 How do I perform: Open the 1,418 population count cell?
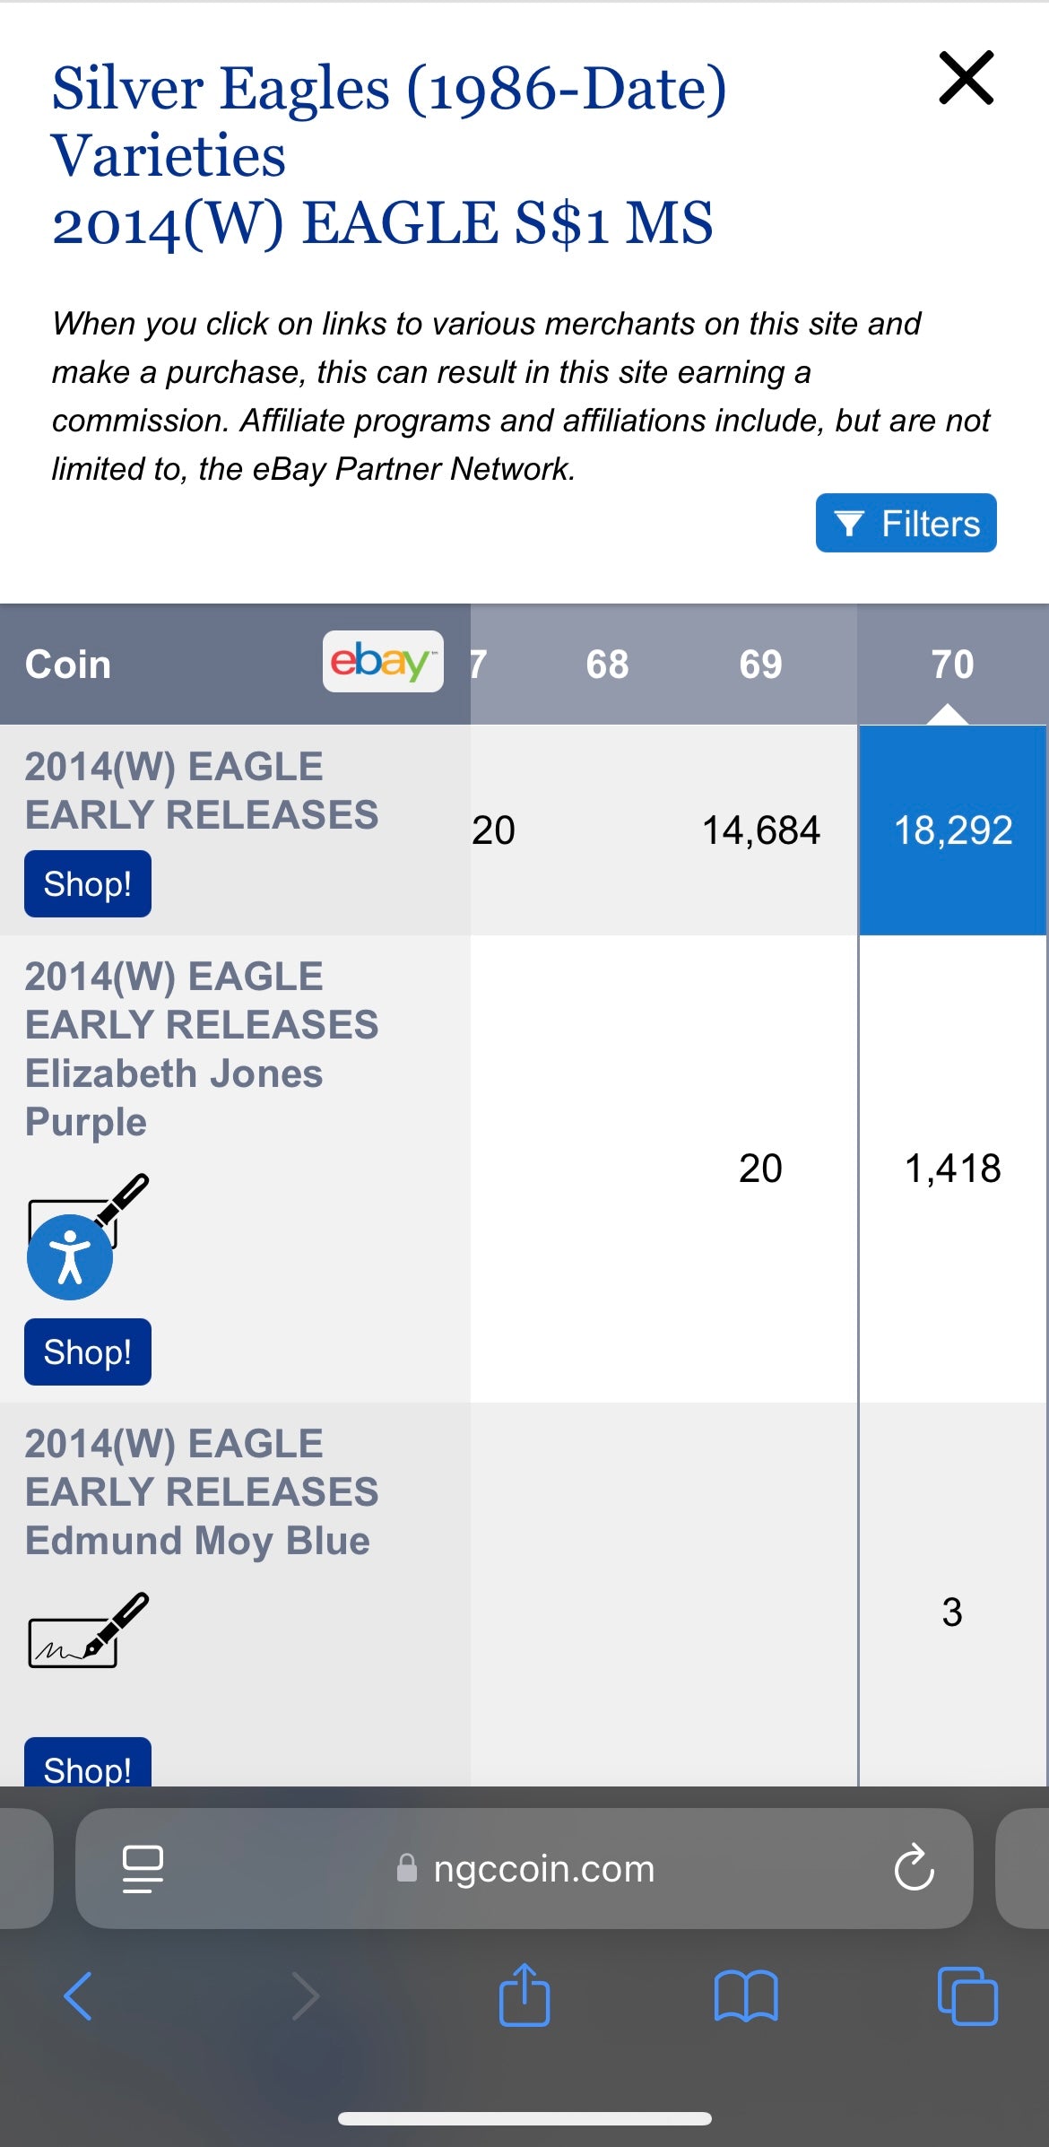pyautogui.click(x=952, y=1169)
